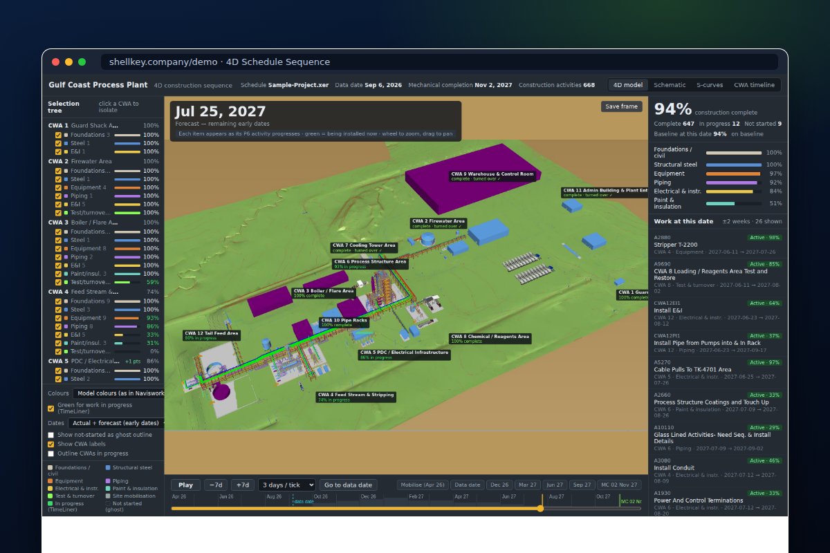Open the Dates Actual + forecast dropdown
The height and width of the screenshot is (553, 830).
coord(118,423)
